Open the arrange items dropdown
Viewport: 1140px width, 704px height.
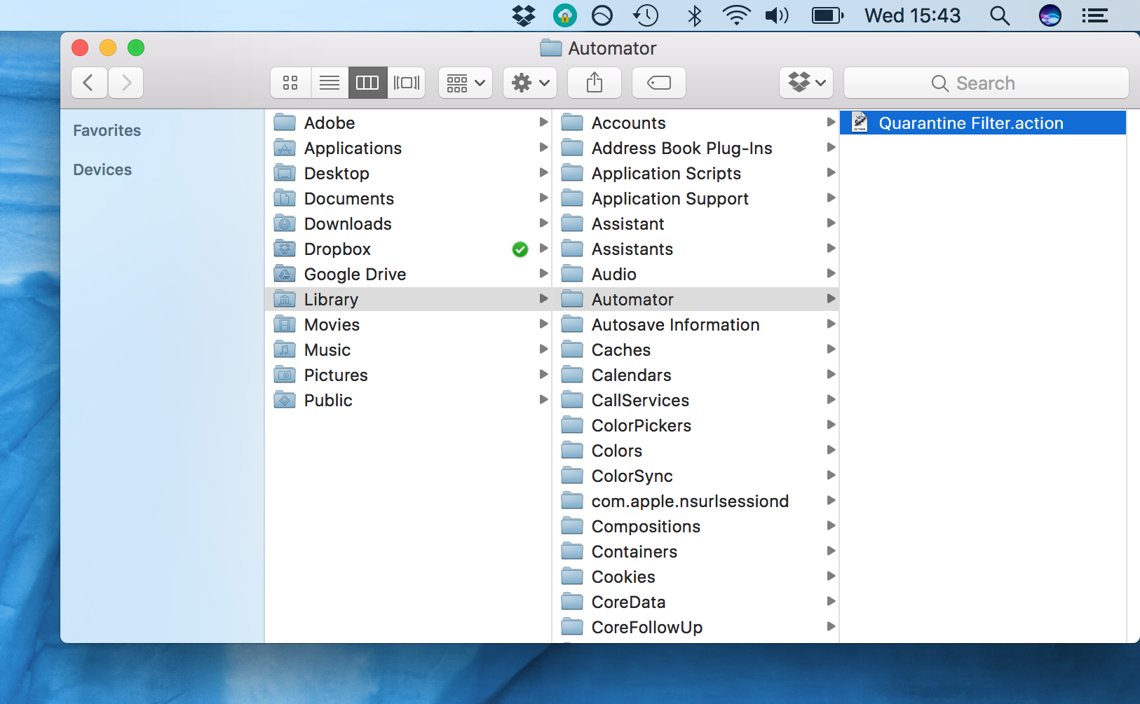click(x=466, y=83)
